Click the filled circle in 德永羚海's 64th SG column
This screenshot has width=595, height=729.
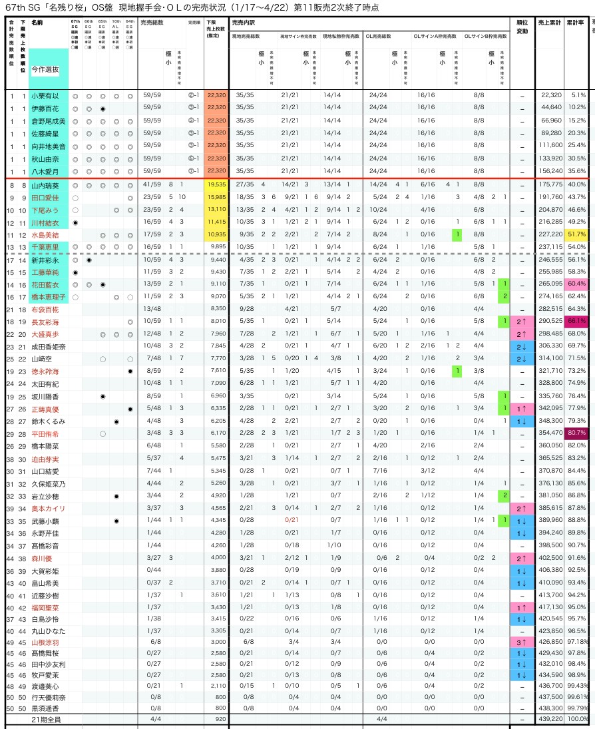[130, 371]
